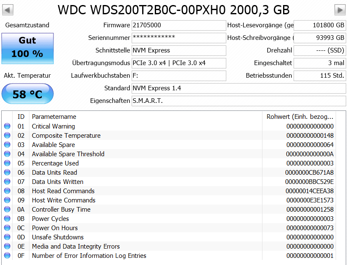The width and height of the screenshot is (347, 265).
Task: Select the Percentage Used parameter name
Action: 56,163
